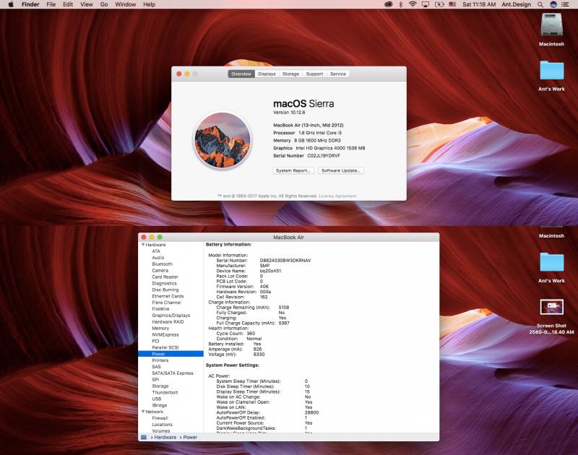Select Diagnostics in the sidebar
578x455 pixels.
[165, 283]
